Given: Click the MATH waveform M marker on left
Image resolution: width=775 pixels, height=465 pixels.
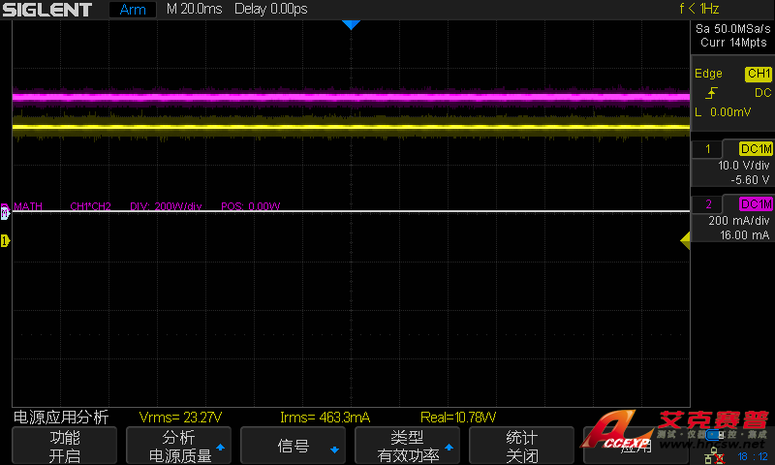Looking at the screenshot, I should point(5,208).
